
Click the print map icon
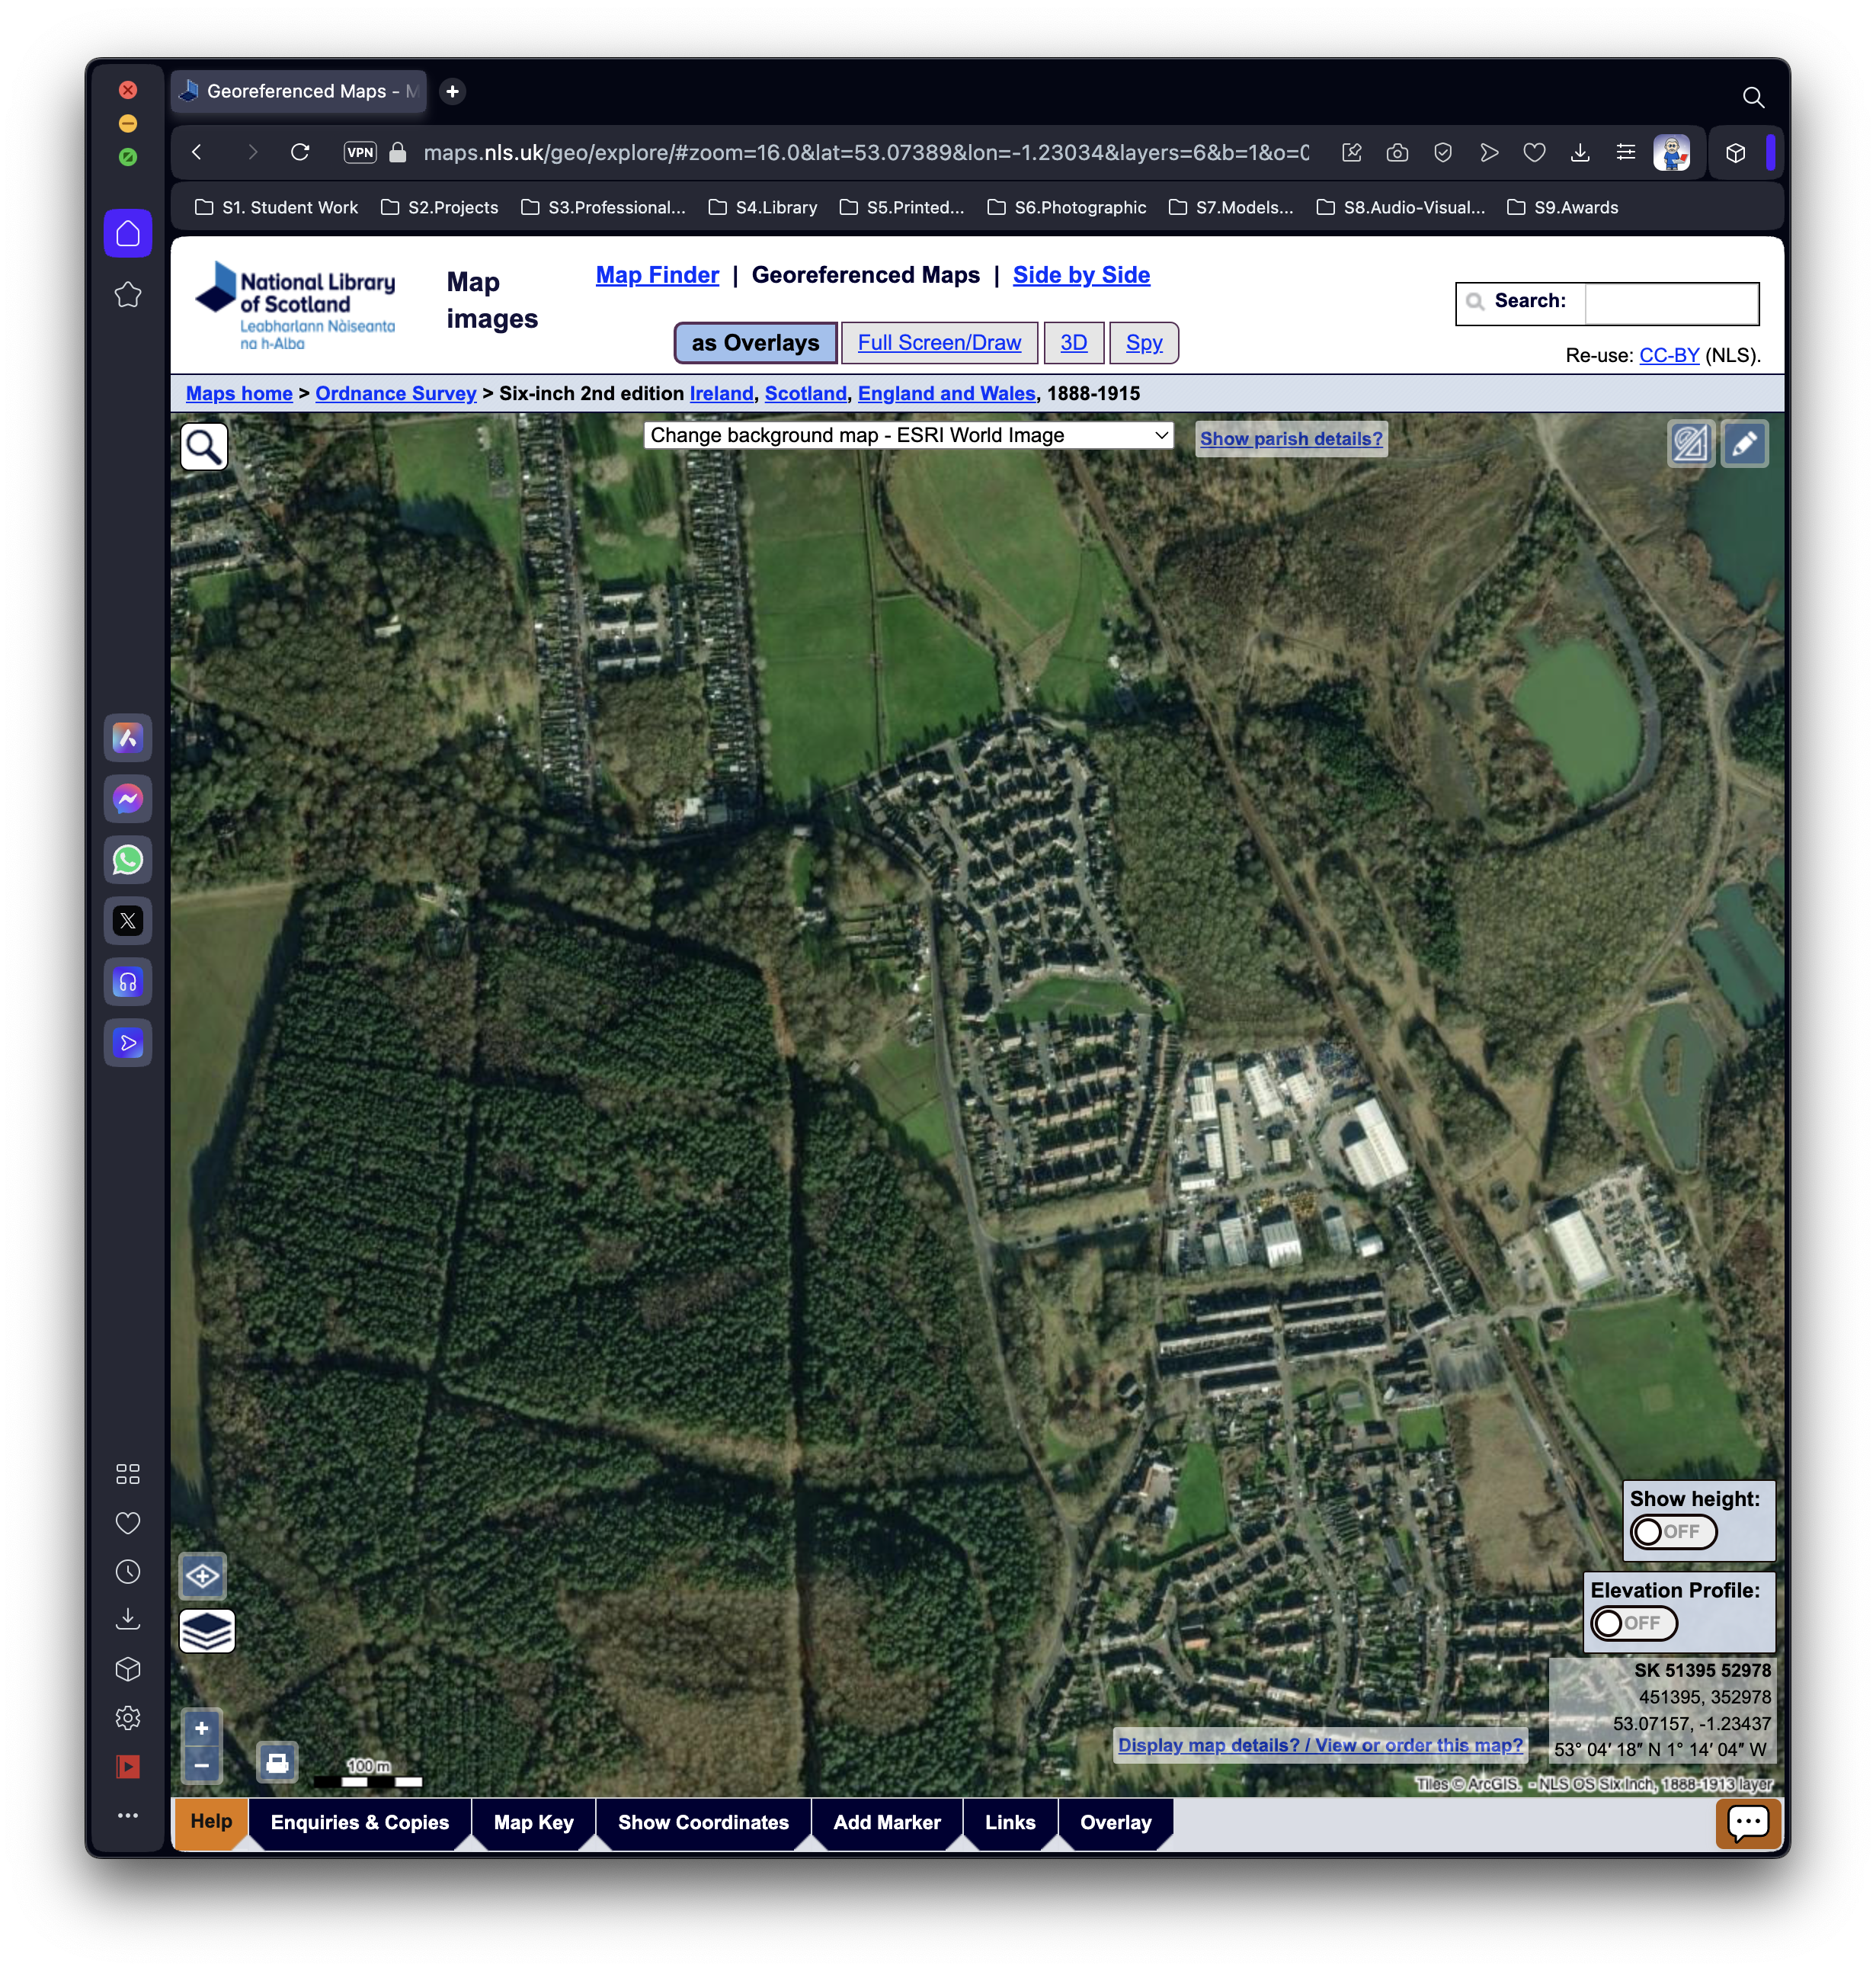[x=277, y=1762]
